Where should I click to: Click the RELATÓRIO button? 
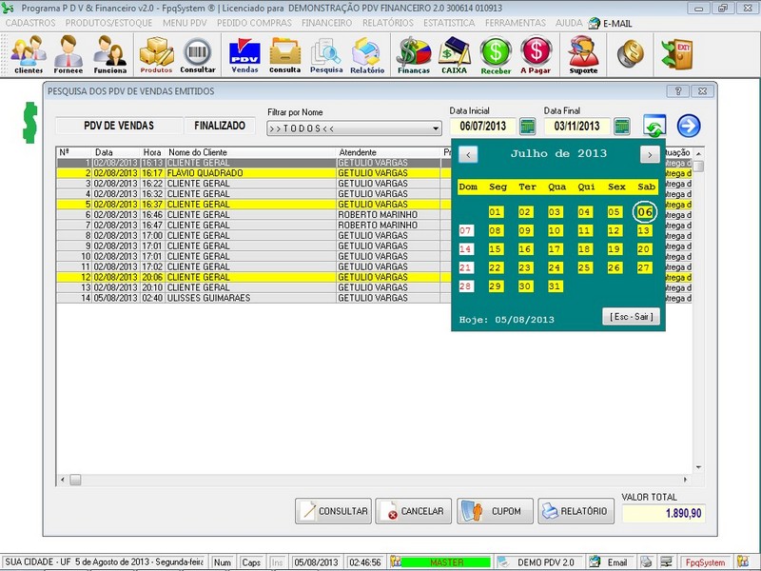[576, 511]
